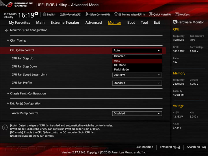Collapse the CPU Q-Fan Control dropdown
The height and width of the screenshot is (156, 208).
[x=137, y=51]
